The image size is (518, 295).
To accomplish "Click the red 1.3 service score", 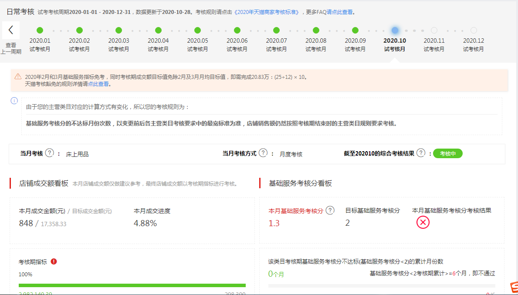I will pyautogui.click(x=274, y=223).
